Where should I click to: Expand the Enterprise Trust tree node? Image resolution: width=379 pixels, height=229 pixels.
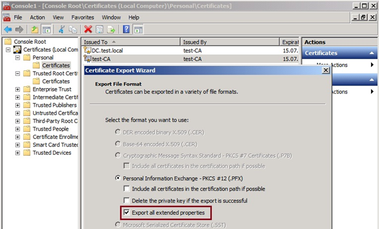[18, 89]
